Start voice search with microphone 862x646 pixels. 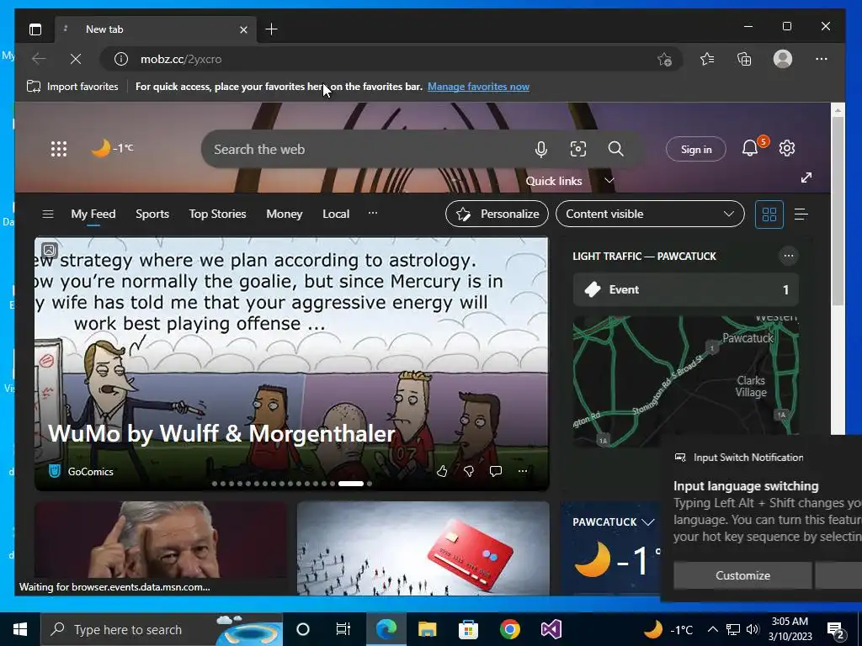541,149
